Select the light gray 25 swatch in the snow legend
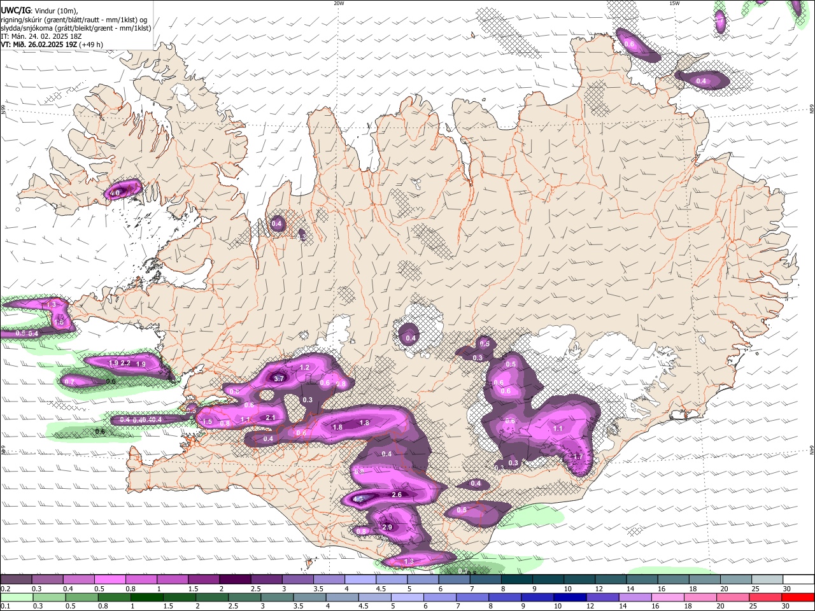The height and width of the screenshot is (611, 815). 768,579
